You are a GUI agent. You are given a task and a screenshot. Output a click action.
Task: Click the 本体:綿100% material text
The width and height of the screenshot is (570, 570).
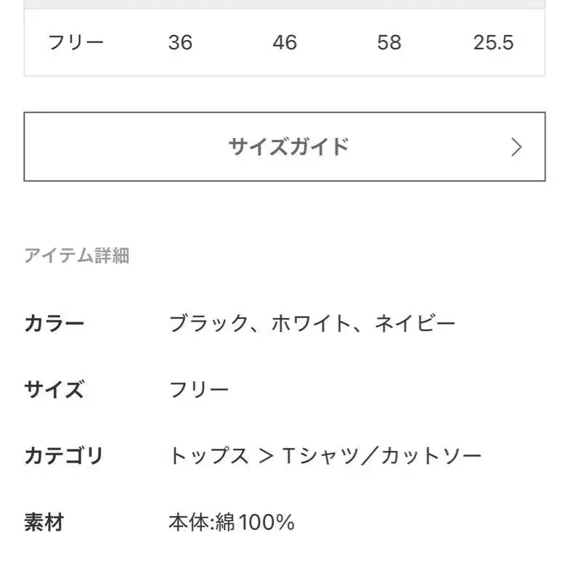coord(232,522)
